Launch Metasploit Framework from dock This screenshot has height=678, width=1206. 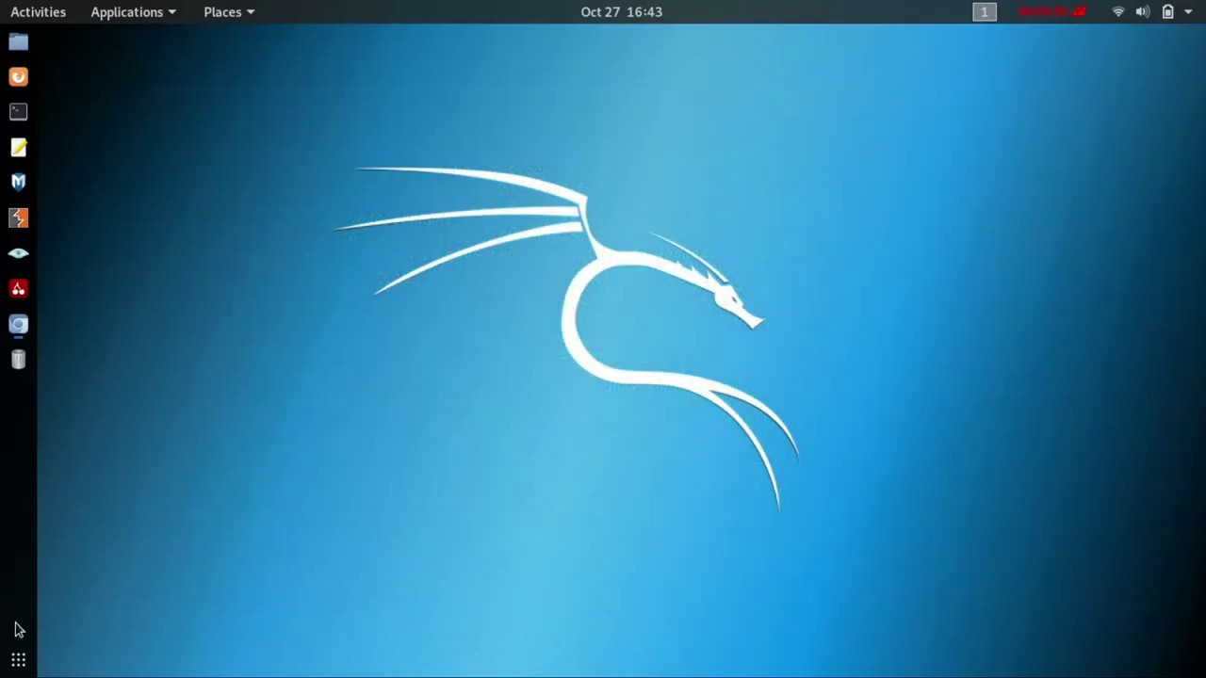18,183
